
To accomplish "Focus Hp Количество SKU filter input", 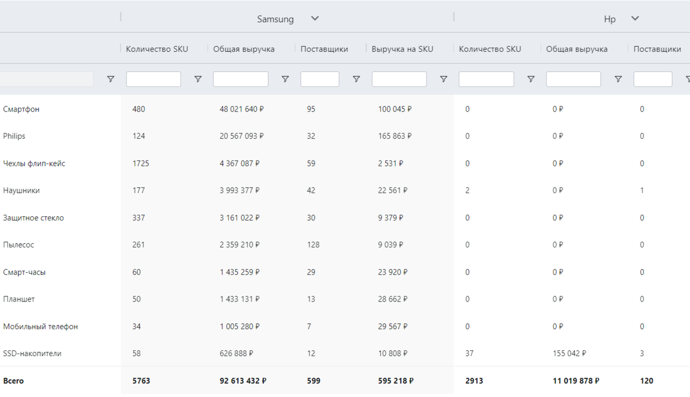I will click(x=486, y=79).
